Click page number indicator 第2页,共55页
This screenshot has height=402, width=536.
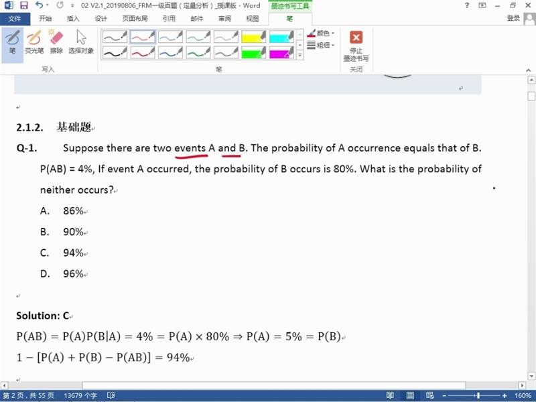(x=29, y=395)
